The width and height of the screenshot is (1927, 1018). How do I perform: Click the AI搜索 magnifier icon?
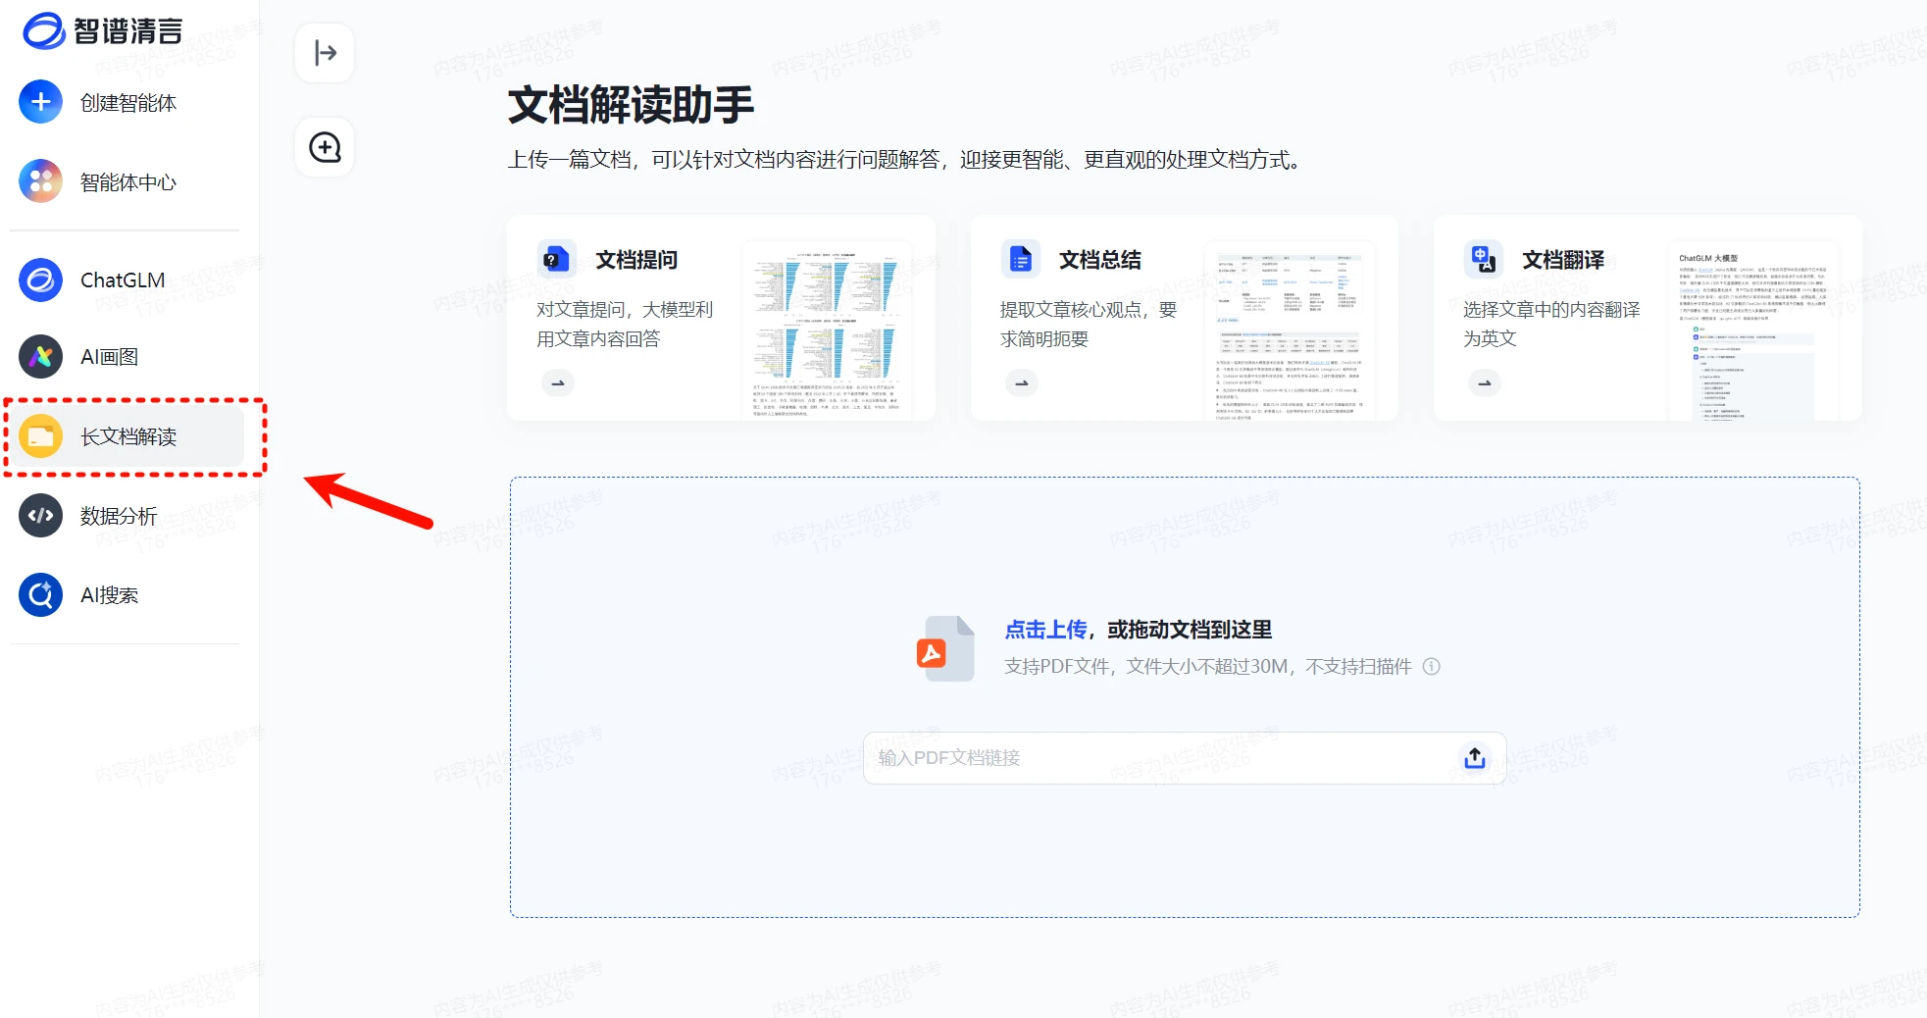(41, 595)
